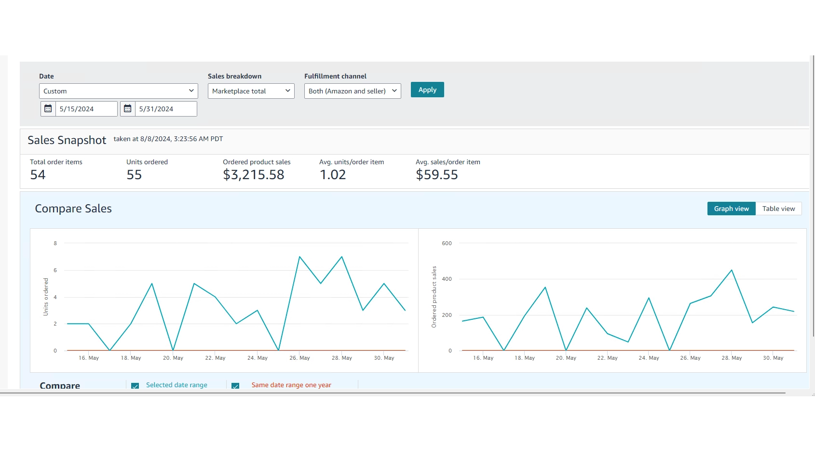Open the end date calendar picker icon
815x458 pixels.
[x=128, y=109]
